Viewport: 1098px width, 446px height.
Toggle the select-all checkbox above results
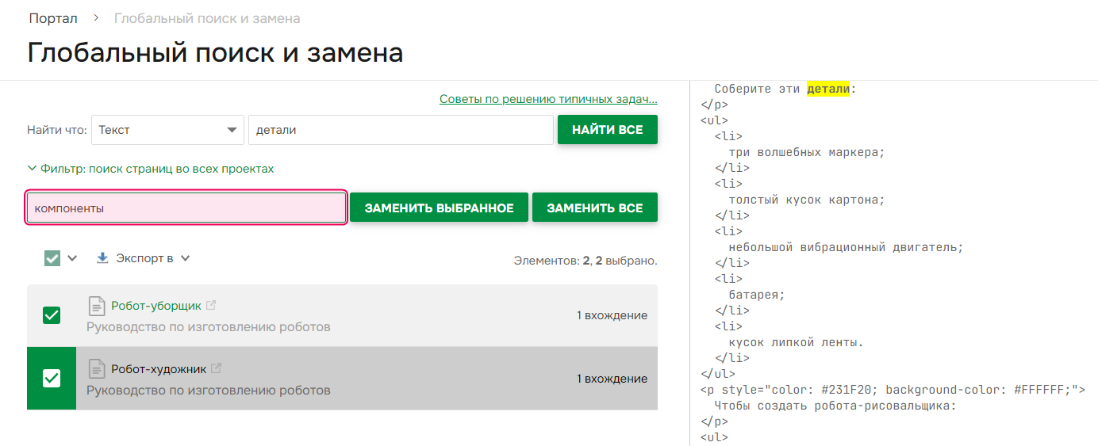pos(52,258)
